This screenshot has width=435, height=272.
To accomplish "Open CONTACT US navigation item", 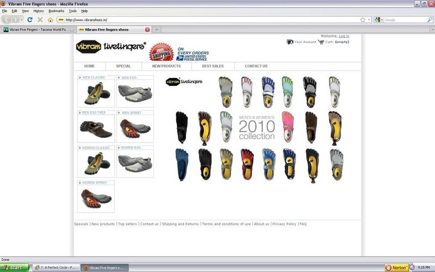I will (x=256, y=66).
